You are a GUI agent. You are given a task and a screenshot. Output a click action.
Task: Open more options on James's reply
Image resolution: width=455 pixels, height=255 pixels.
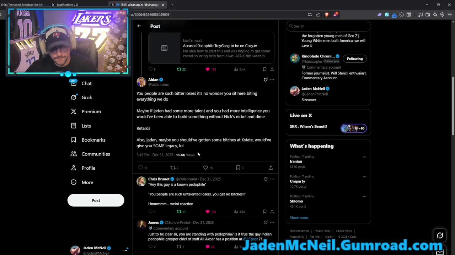click(272, 222)
